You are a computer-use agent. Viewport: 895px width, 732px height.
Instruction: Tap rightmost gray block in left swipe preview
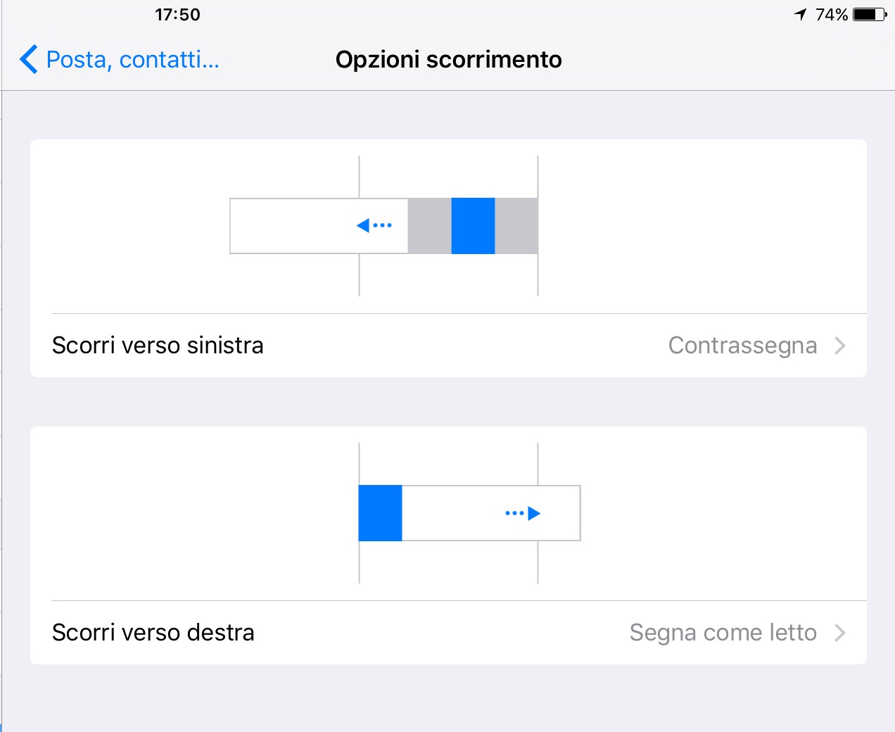(516, 226)
